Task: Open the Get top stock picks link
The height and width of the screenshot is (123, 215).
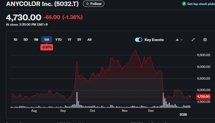Action: pyautogui.click(x=201, y=4)
